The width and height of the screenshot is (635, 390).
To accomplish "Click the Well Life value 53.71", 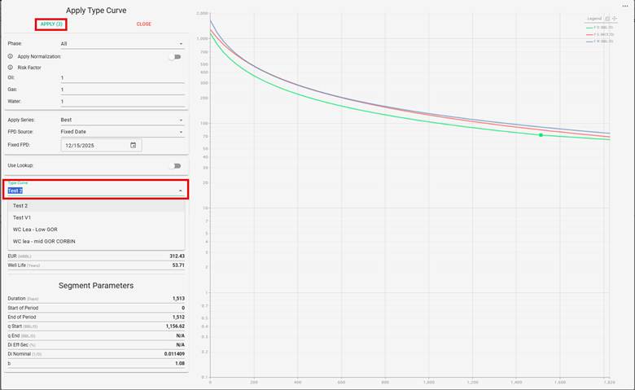I will (178, 265).
